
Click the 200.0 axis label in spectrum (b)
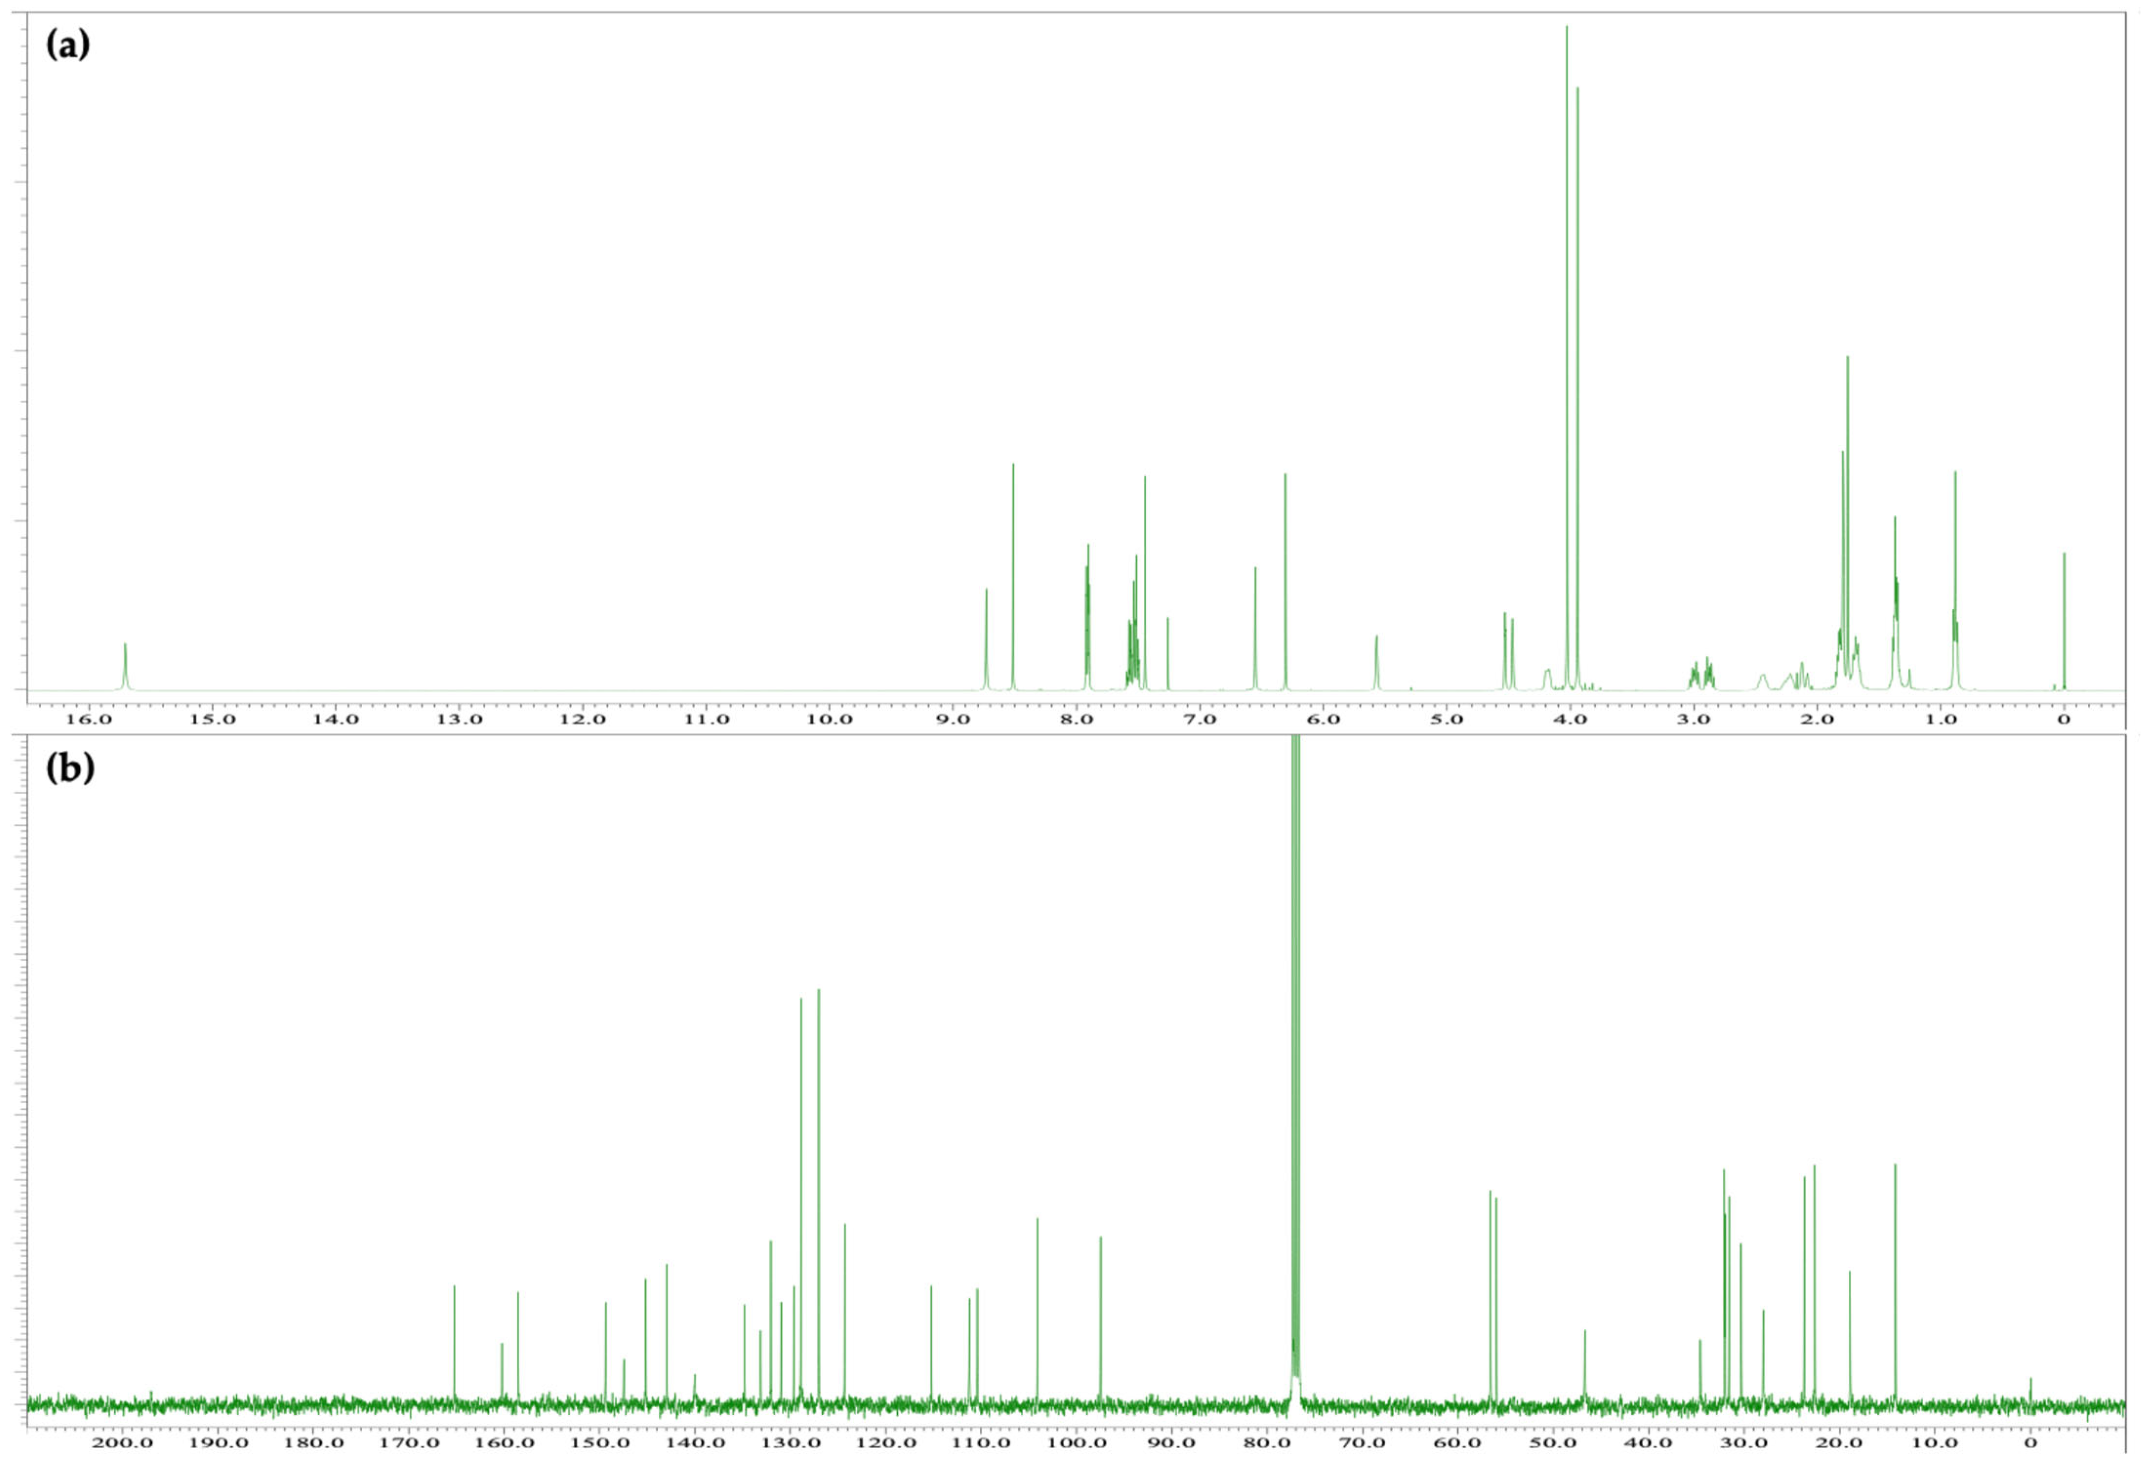[122, 1442]
